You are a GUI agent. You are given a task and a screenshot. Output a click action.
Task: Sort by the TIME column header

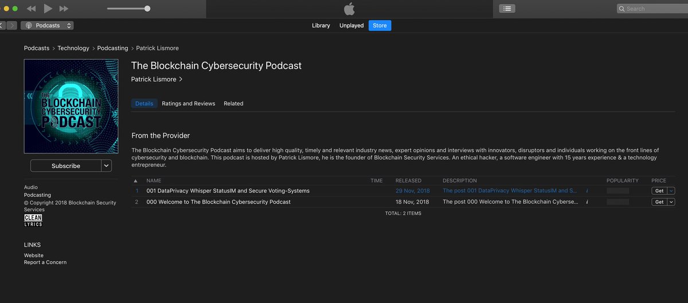pyautogui.click(x=377, y=180)
